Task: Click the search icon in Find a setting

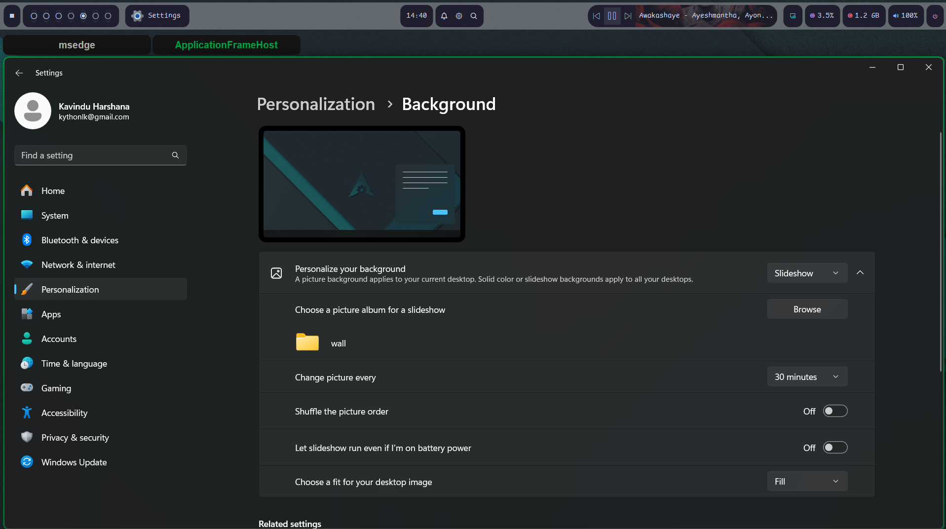Action: pyautogui.click(x=175, y=155)
